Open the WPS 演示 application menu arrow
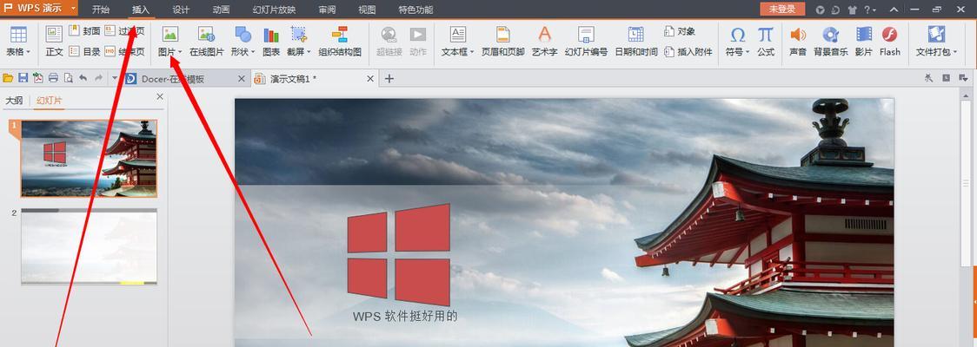Viewport: 977px width, 347px height. point(74,9)
